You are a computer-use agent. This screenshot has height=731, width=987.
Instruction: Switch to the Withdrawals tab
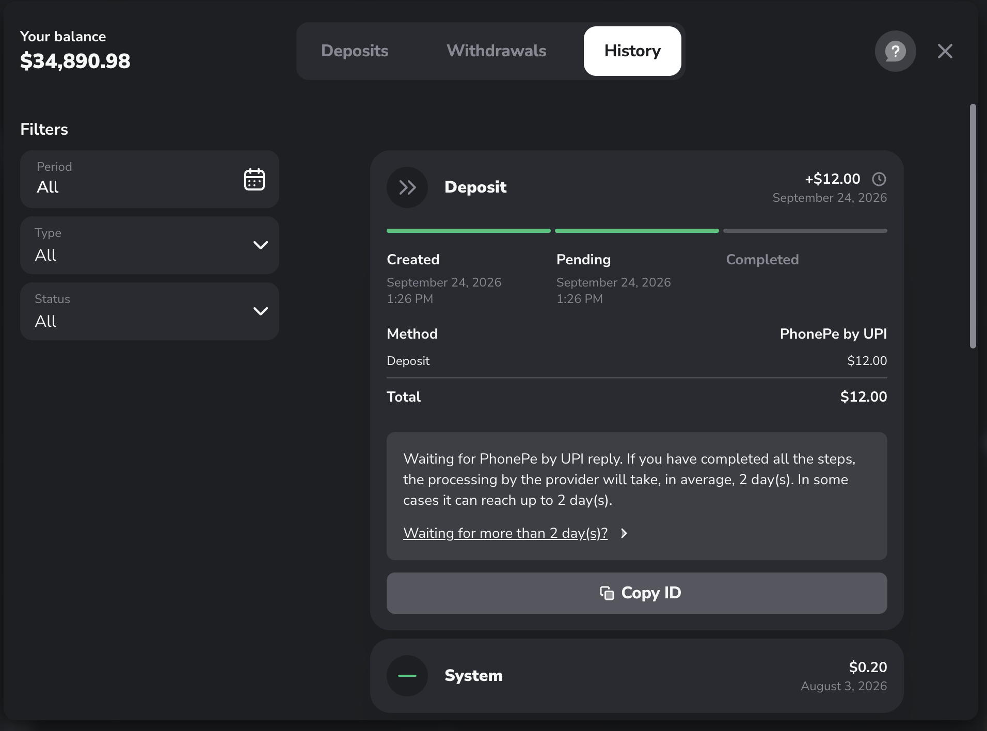tap(496, 51)
